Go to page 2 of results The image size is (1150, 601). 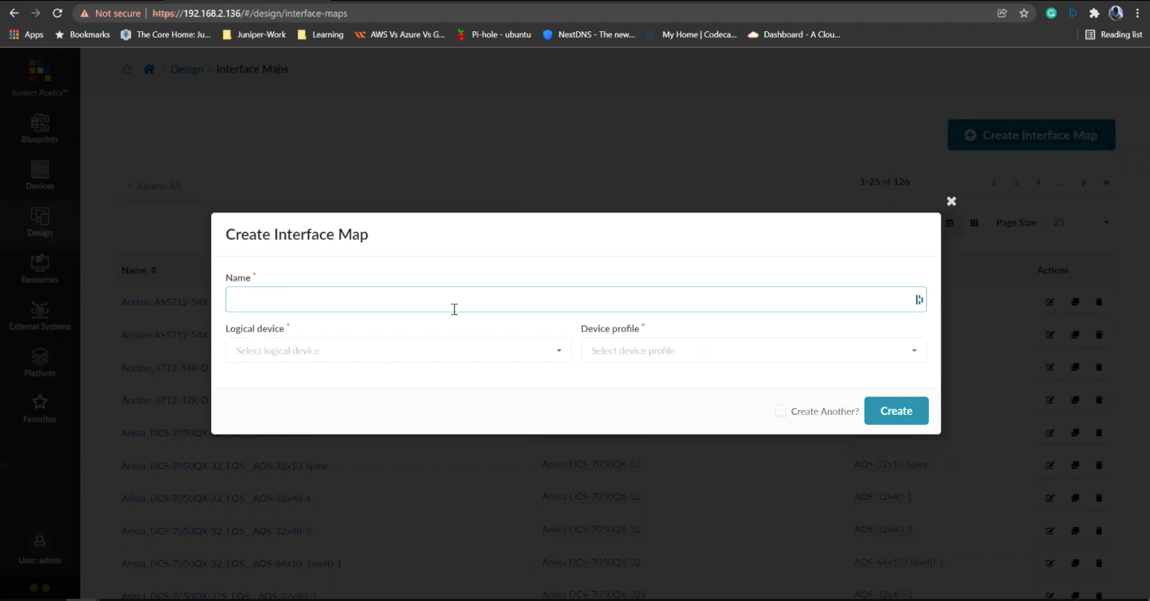tap(994, 183)
